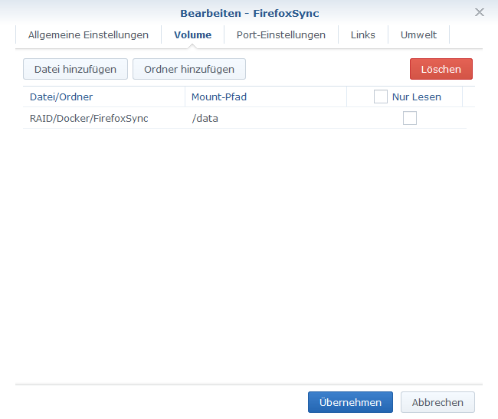This screenshot has width=498, height=419.
Task: Select the Volume tab
Action: point(192,34)
